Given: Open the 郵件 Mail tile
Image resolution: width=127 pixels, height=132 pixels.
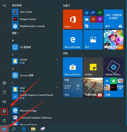Looking at the screenshot, I should (x=114, y=19).
